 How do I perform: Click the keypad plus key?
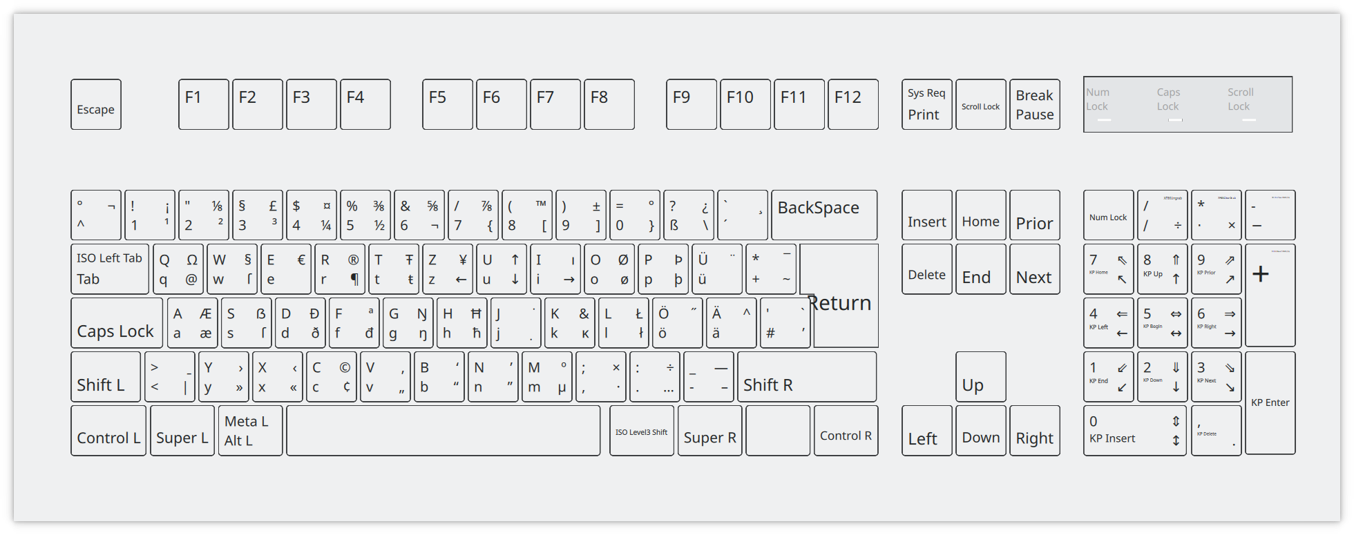[1270, 295]
